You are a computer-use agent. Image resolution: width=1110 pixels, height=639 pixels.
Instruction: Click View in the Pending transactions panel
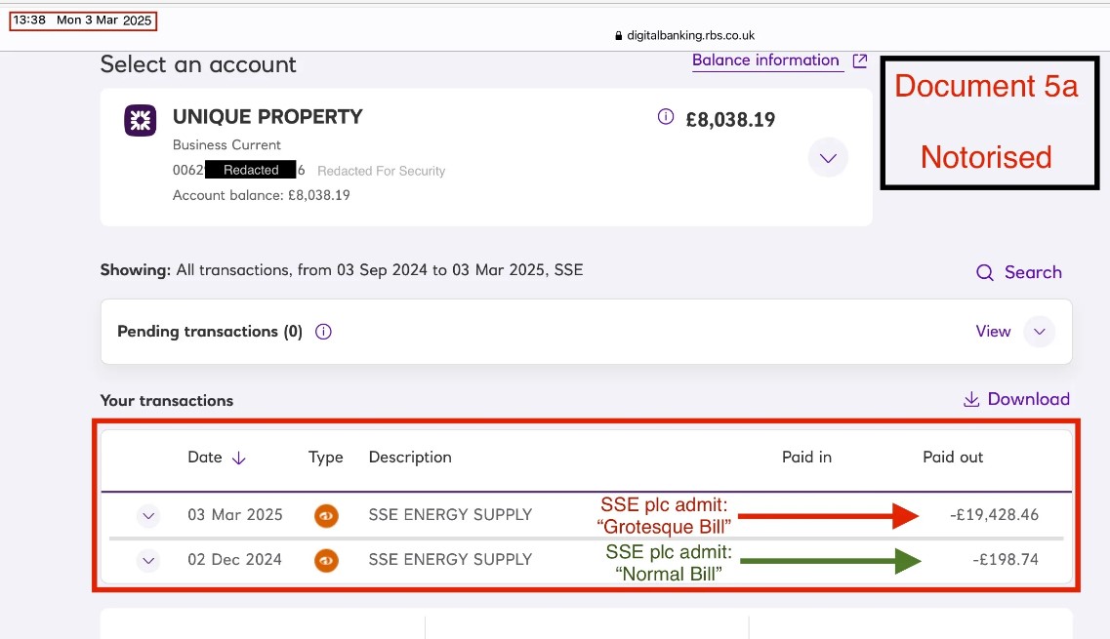coord(993,332)
